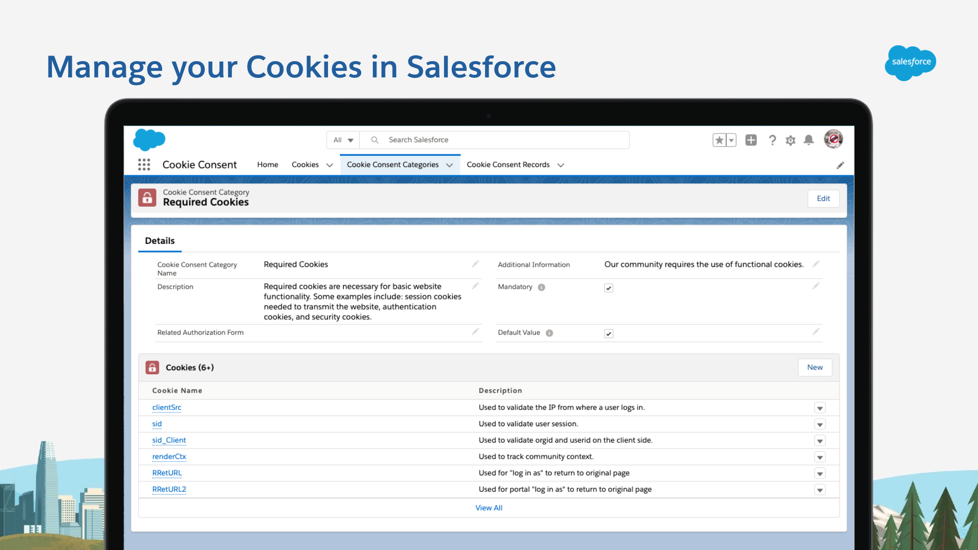Open the search scope All dropdown
978x550 pixels.
[342, 140]
